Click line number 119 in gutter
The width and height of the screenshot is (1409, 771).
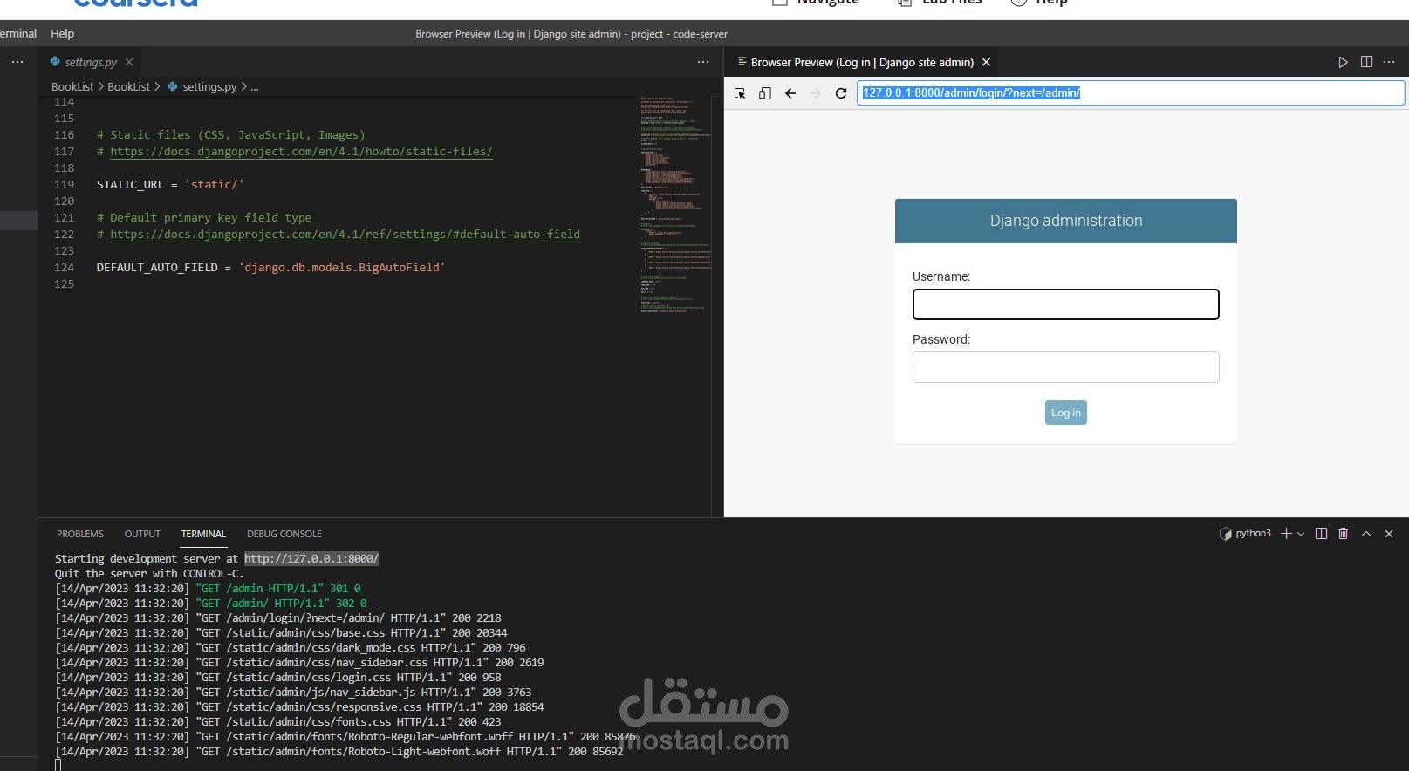65,185
